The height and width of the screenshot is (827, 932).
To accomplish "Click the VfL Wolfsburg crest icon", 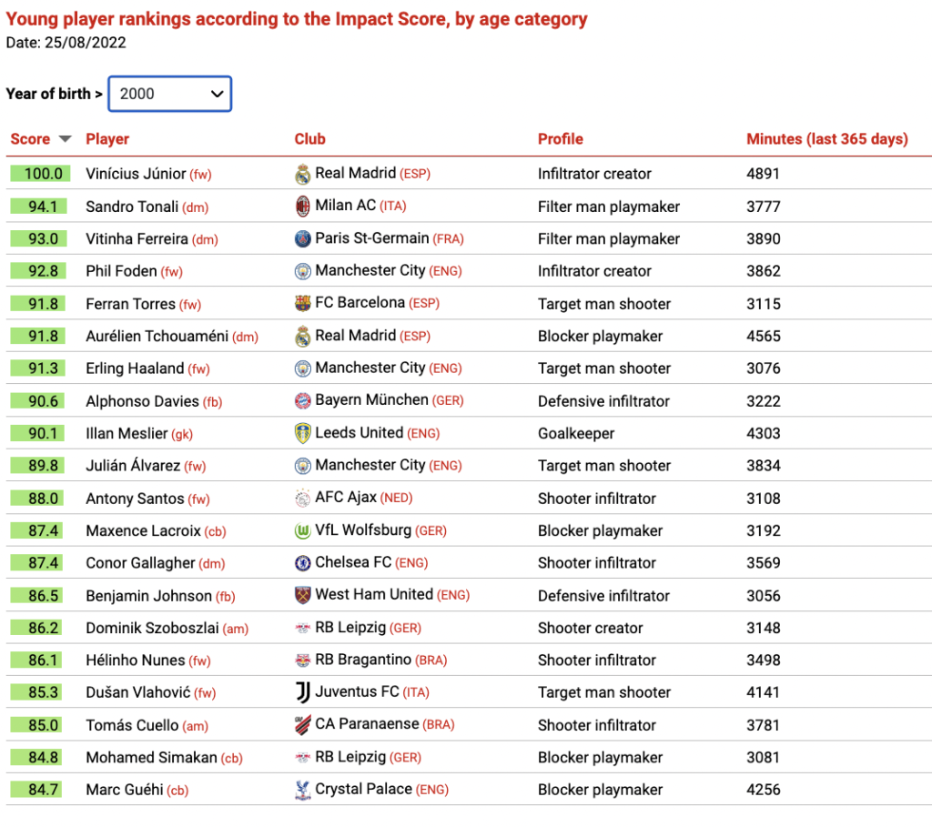I will [302, 530].
